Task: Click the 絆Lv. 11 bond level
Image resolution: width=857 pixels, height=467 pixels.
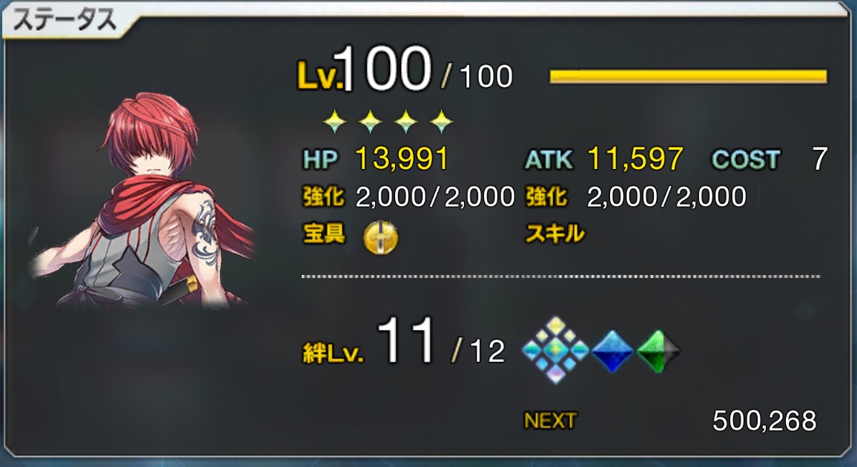Action: click(x=403, y=343)
